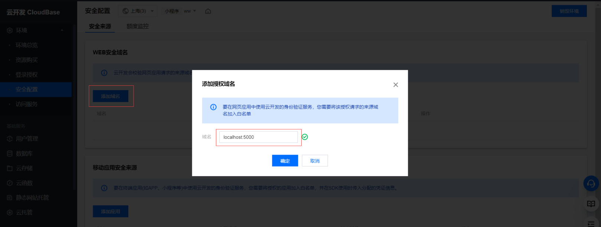Click the 云托管 icon in sidebar
This screenshot has height=227, width=601.
(x=10, y=213)
